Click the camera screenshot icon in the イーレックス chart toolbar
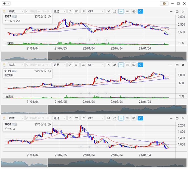188x169 pixels. 134,12
